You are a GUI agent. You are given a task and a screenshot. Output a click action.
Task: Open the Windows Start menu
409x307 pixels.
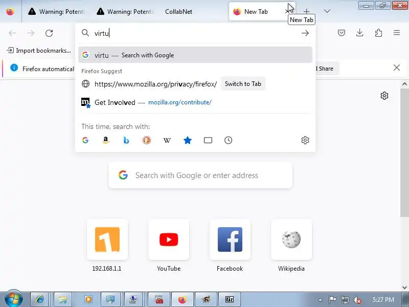[x=14, y=299]
